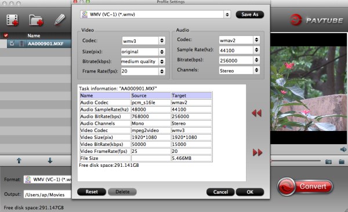Click the Output path field
Viewport: 348px width, 212px height.
pyautogui.click(x=48, y=195)
